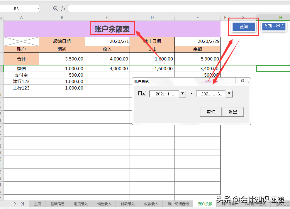Viewport: 290px width, 209px height.
Task: Select column E header
Action: click(197, 18)
